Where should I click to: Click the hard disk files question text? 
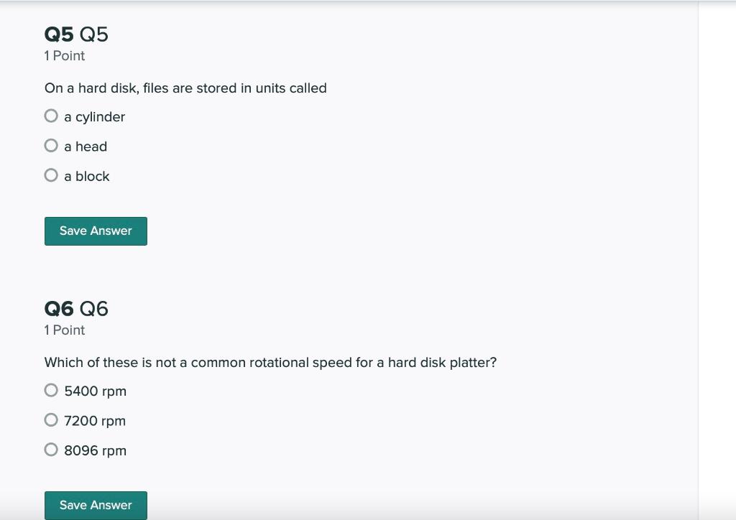click(185, 88)
